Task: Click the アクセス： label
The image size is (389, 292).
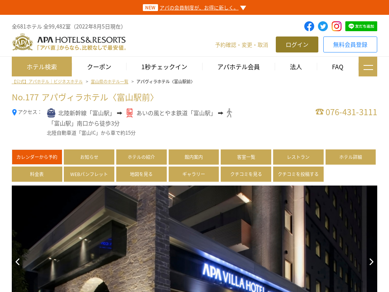Action: (x=30, y=112)
